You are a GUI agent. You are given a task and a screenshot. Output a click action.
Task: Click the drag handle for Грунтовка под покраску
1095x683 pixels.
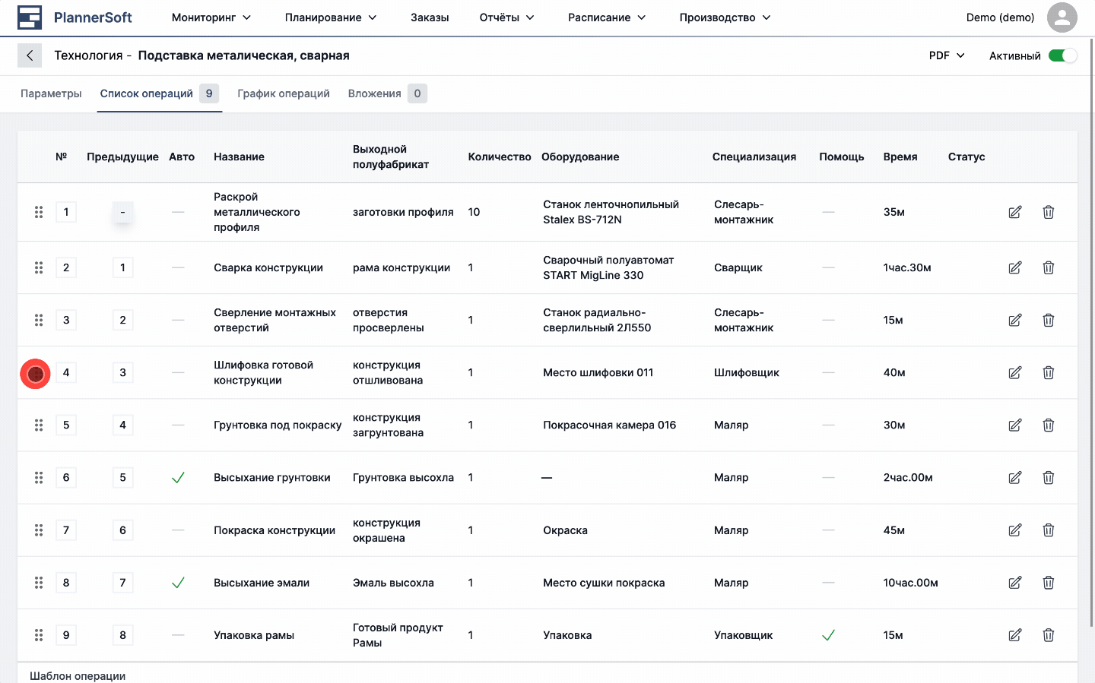click(38, 425)
